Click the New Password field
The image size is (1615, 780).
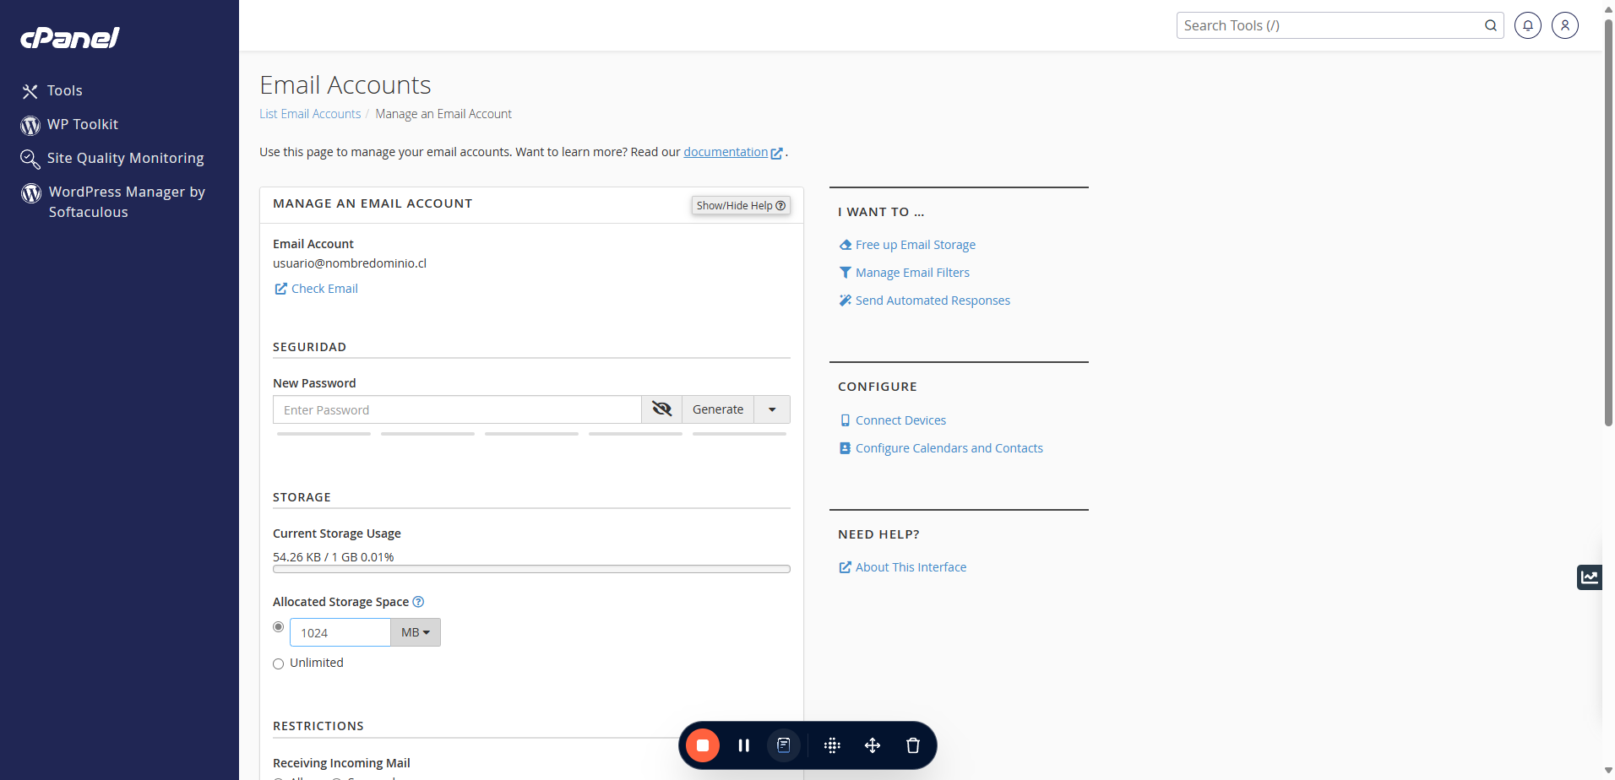click(x=457, y=409)
